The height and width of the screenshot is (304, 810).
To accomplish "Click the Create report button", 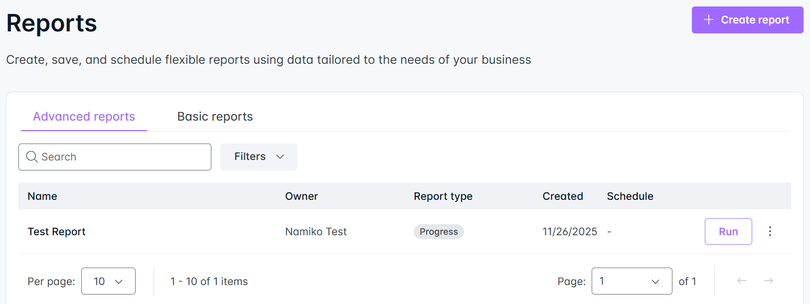I will pyautogui.click(x=747, y=20).
